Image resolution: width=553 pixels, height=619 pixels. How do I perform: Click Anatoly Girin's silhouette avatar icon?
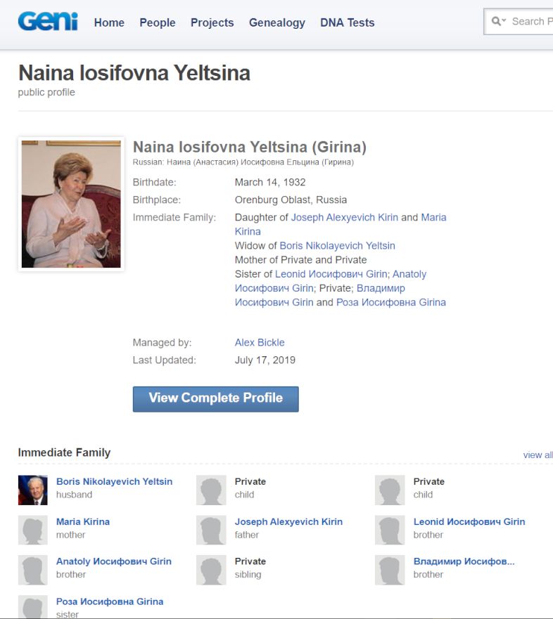pyautogui.click(x=32, y=570)
